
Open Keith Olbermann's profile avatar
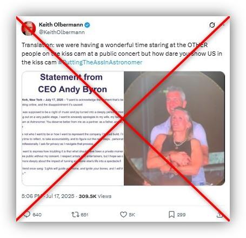pos(29,28)
